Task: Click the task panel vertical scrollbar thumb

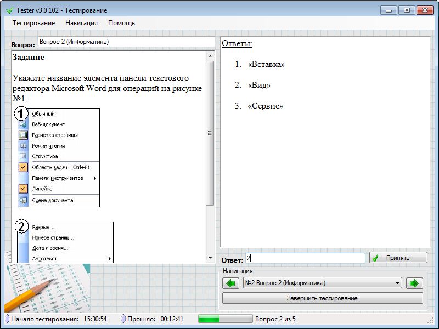Action: click(210, 133)
